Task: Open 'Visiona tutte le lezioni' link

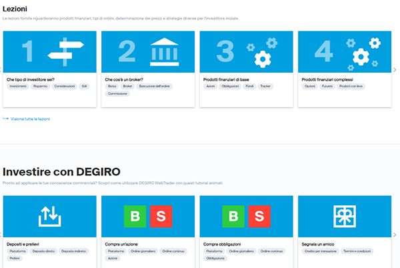Action: tap(30, 119)
